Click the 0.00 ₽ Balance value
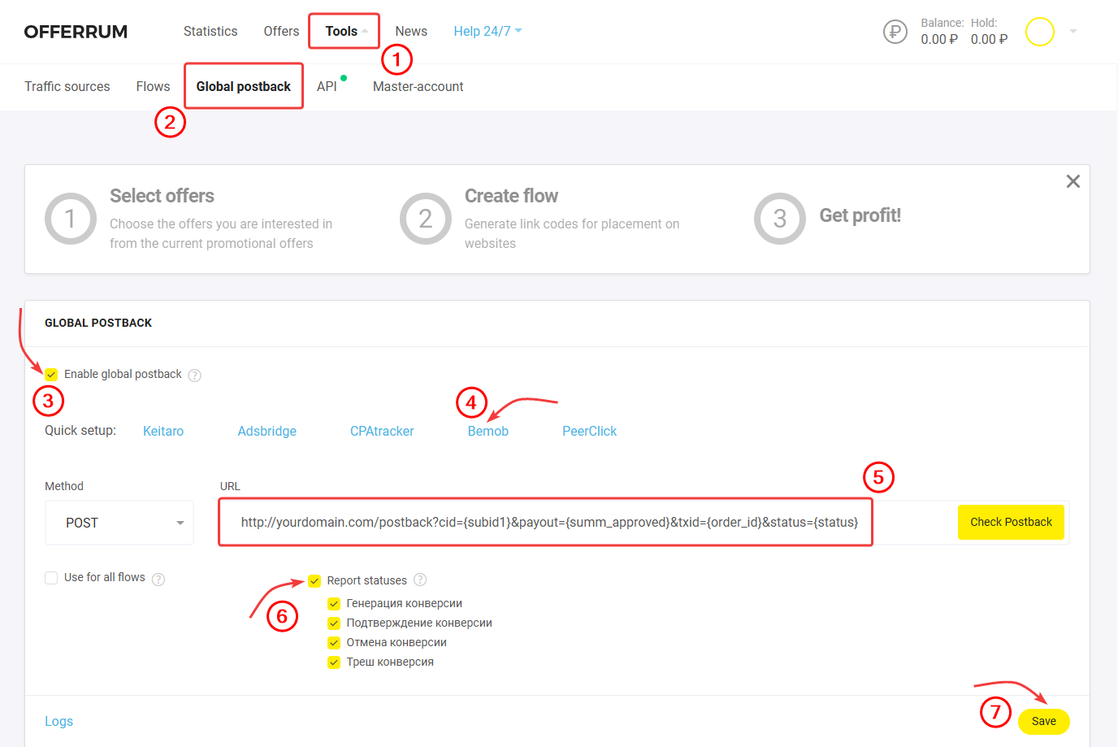 click(x=939, y=39)
